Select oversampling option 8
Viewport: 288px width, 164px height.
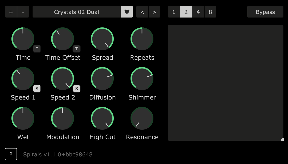210,12
